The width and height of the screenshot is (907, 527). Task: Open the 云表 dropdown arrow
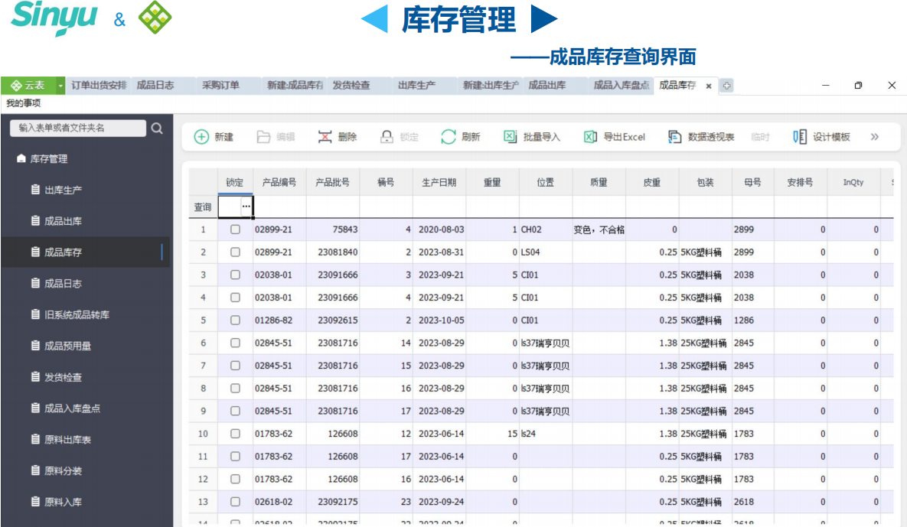(60, 86)
